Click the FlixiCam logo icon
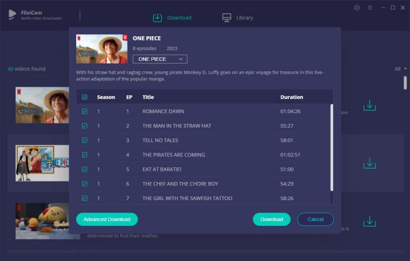410x261 pixels. click(12, 14)
